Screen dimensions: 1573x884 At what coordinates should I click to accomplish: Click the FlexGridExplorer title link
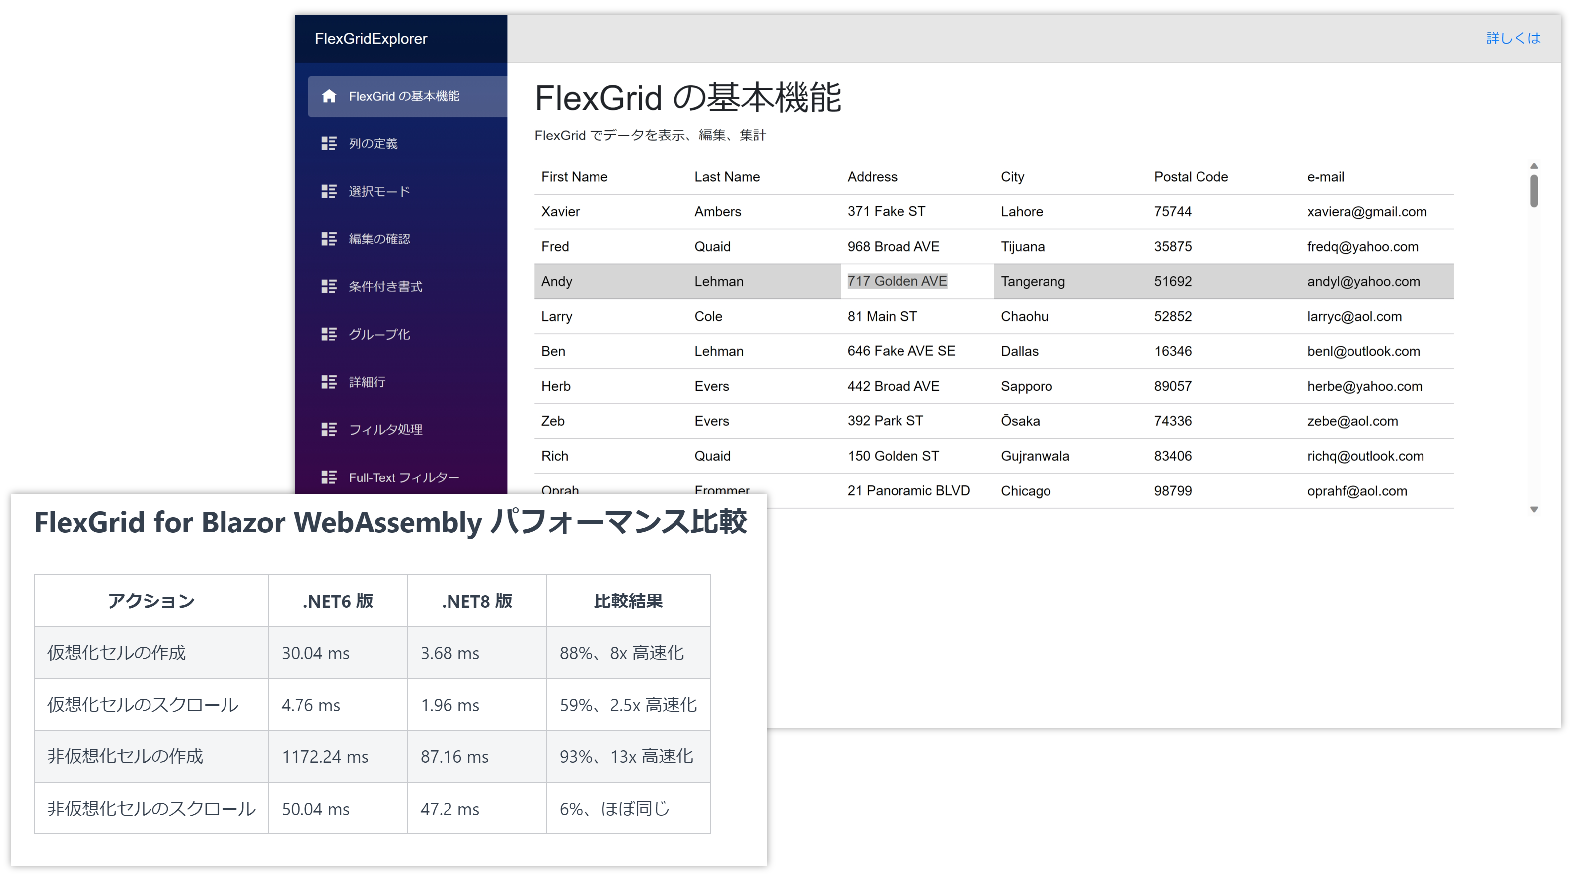pyautogui.click(x=371, y=38)
